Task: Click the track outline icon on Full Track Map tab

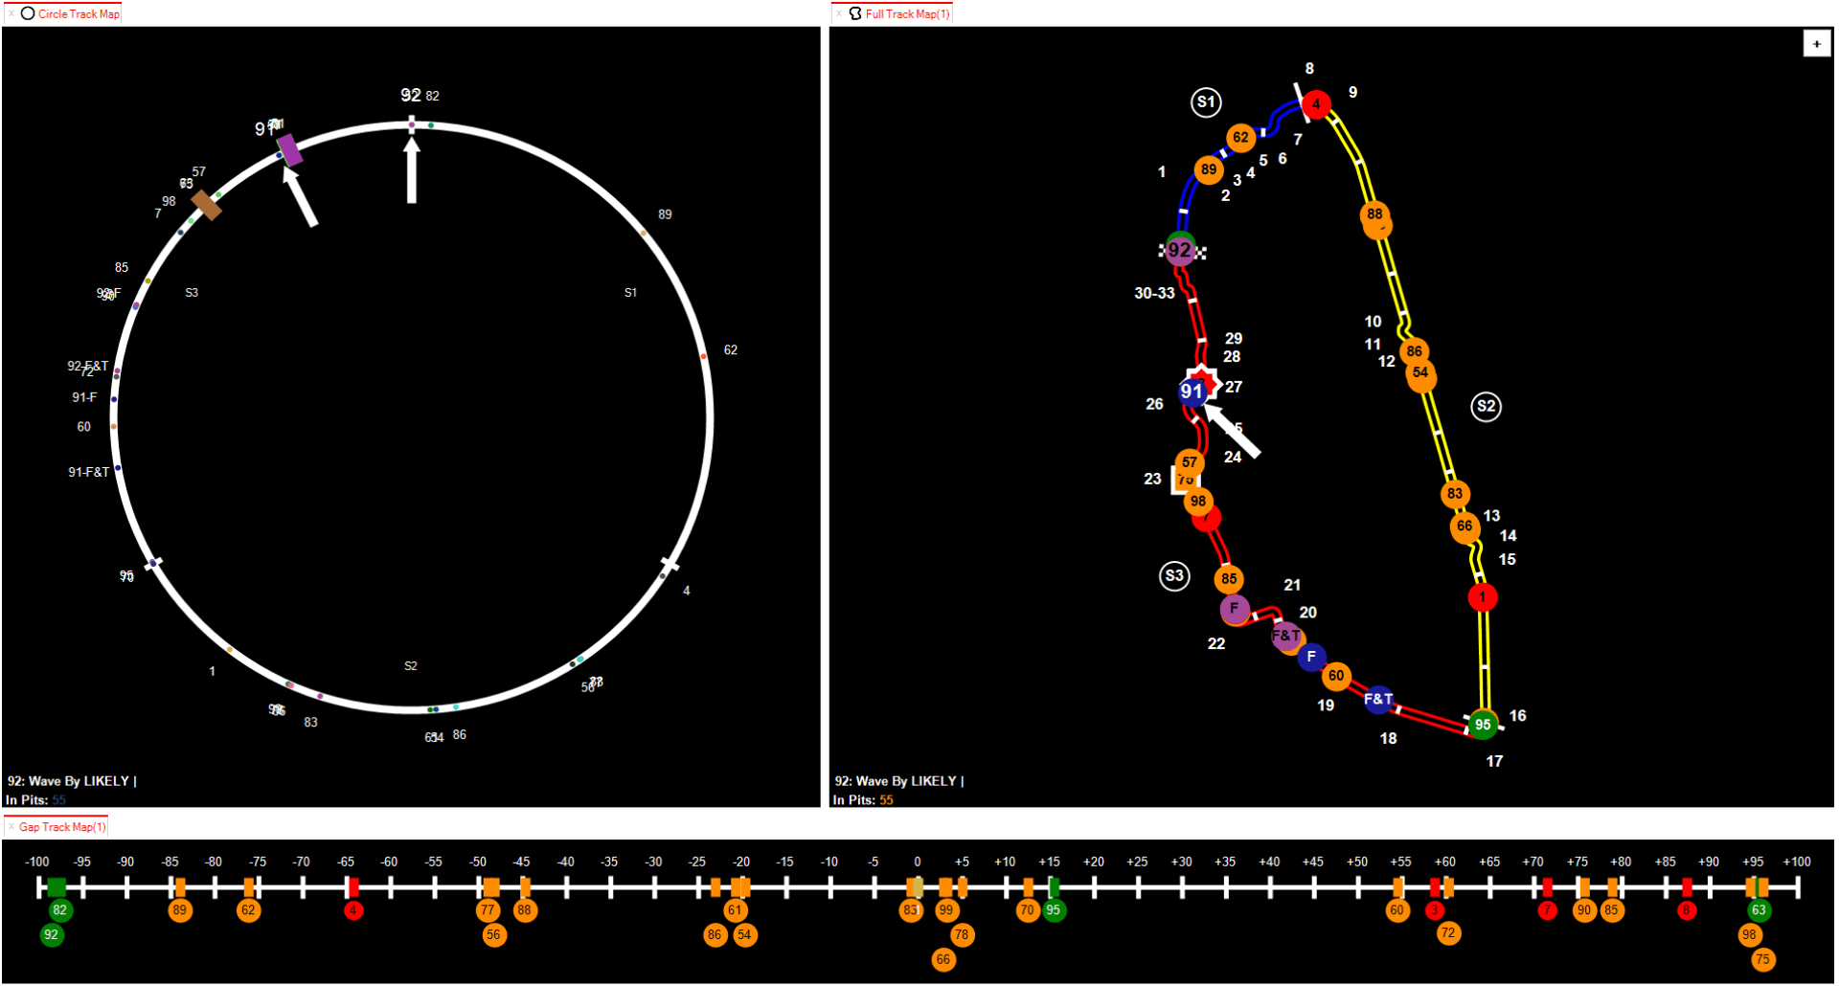Action: 853,13
